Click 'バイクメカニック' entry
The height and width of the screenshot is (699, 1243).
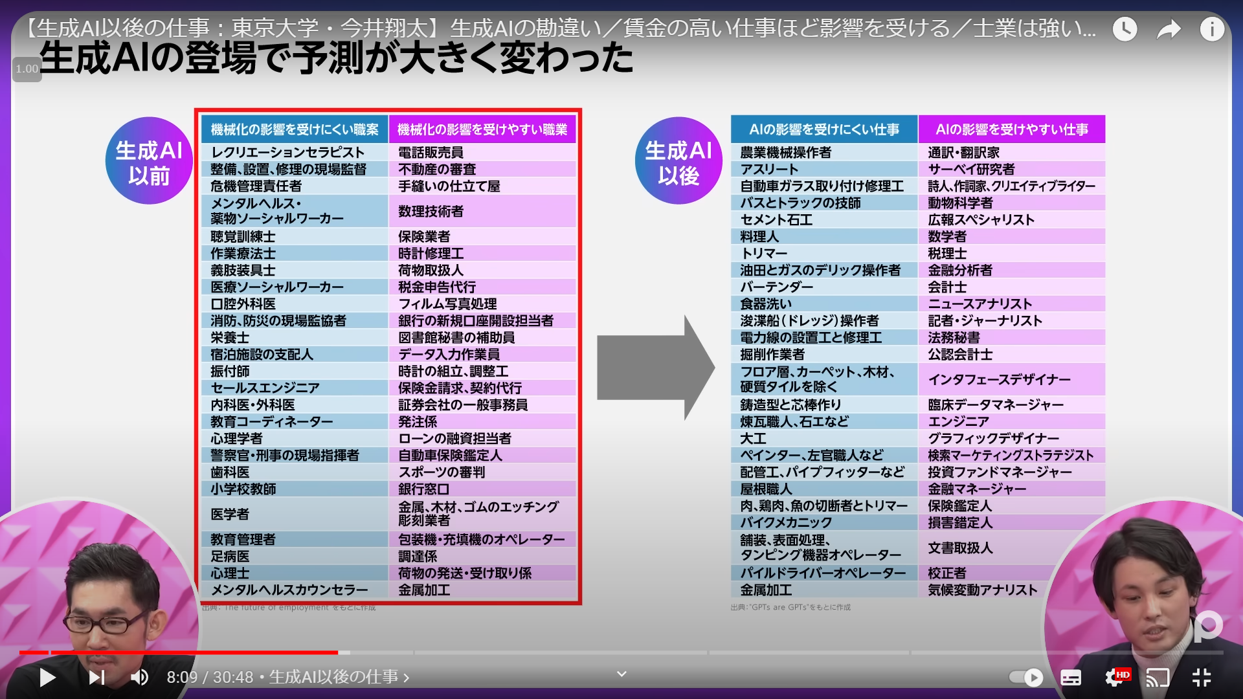click(x=786, y=522)
